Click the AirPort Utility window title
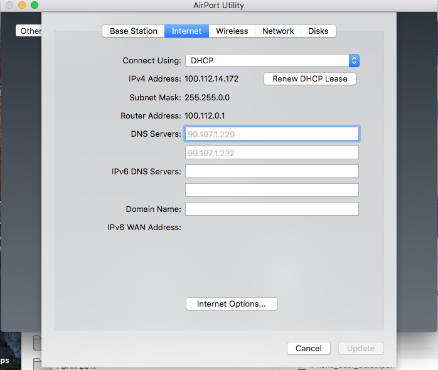 tap(219, 5)
